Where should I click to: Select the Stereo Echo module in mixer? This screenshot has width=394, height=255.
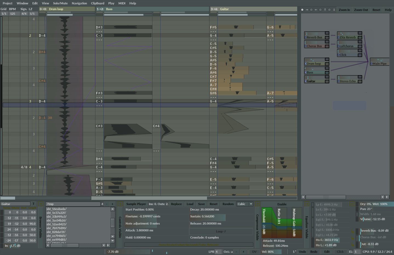coord(348,81)
